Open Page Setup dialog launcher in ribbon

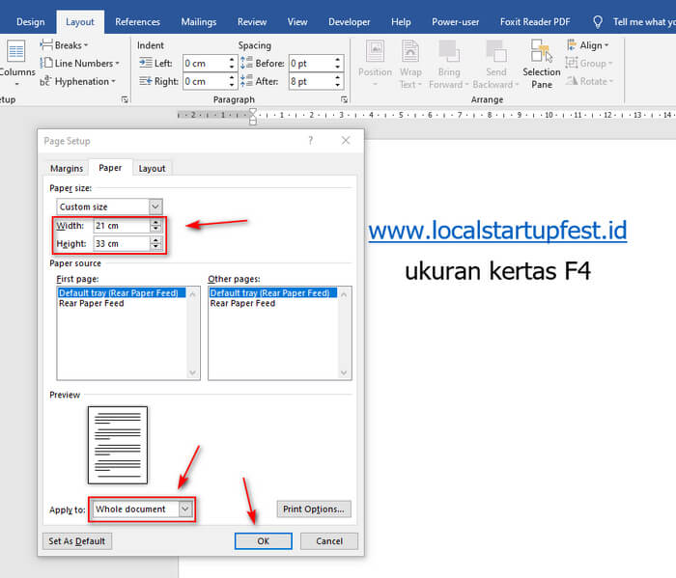click(x=125, y=99)
